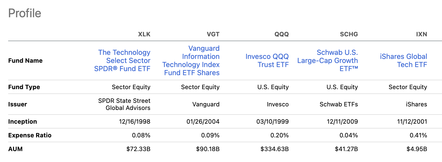Open The Technology Select Sector SPDR Fund link
Screen dimensions: 442x162
tap(124, 60)
